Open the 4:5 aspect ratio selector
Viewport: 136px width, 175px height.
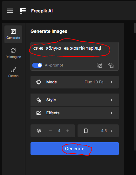point(98,131)
